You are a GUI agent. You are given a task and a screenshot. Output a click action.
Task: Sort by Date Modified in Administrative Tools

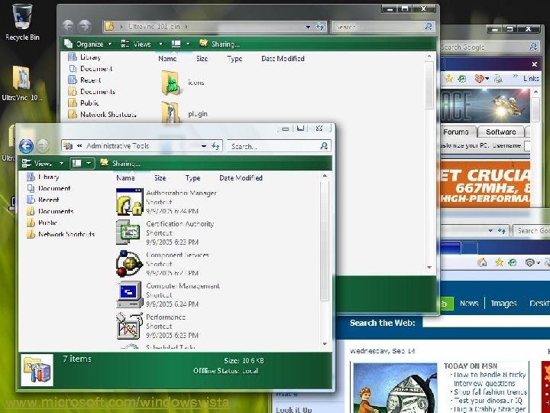(241, 178)
